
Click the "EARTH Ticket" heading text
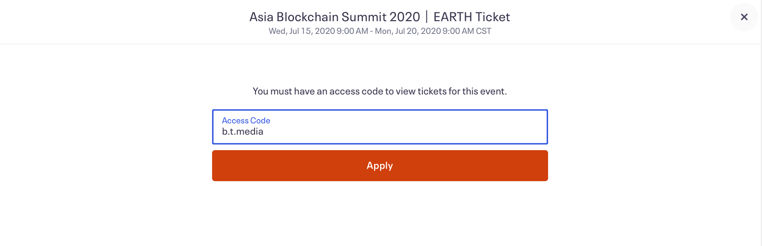(x=471, y=17)
